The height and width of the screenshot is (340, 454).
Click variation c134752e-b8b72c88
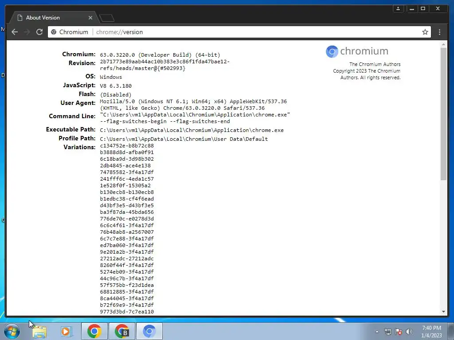tap(127, 146)
